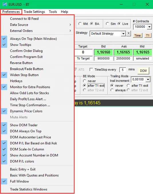Select the BE Mode never radio button
The width and height of the screenshot is (153, 194).
[84, 81]
